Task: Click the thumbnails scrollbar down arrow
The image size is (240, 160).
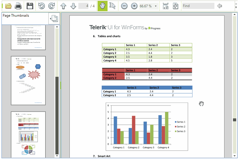Action: [x=57, y=156]
